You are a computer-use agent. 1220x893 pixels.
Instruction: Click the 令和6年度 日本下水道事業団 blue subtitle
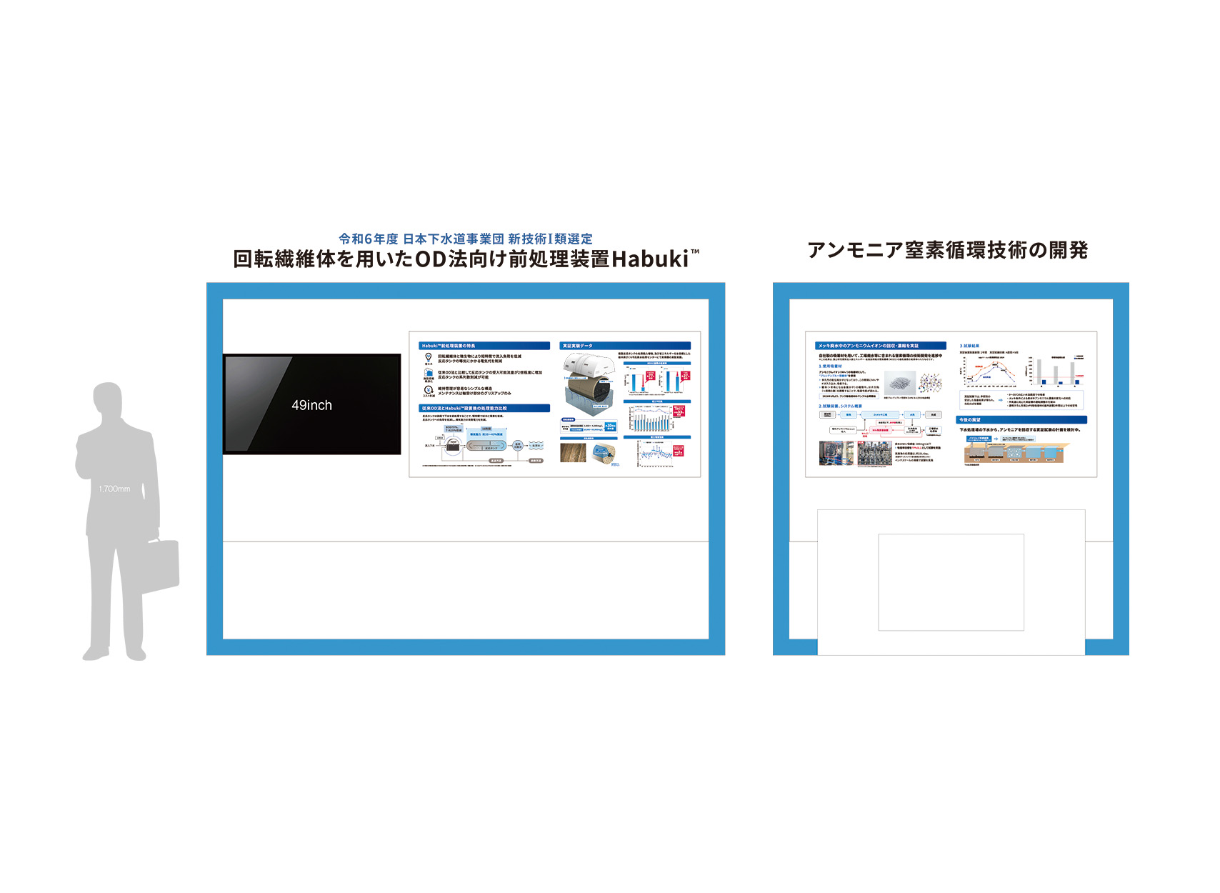[x=465, y=239]
